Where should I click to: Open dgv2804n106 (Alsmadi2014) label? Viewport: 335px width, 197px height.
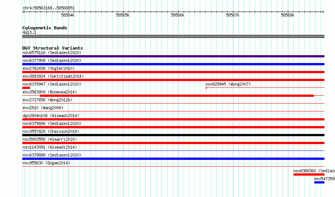pos(51,116)
